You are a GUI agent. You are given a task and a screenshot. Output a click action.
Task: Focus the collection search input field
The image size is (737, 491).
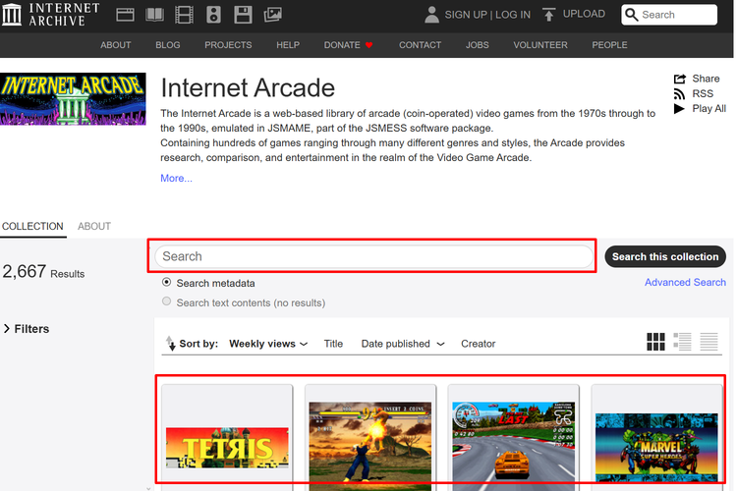[373, 256]
